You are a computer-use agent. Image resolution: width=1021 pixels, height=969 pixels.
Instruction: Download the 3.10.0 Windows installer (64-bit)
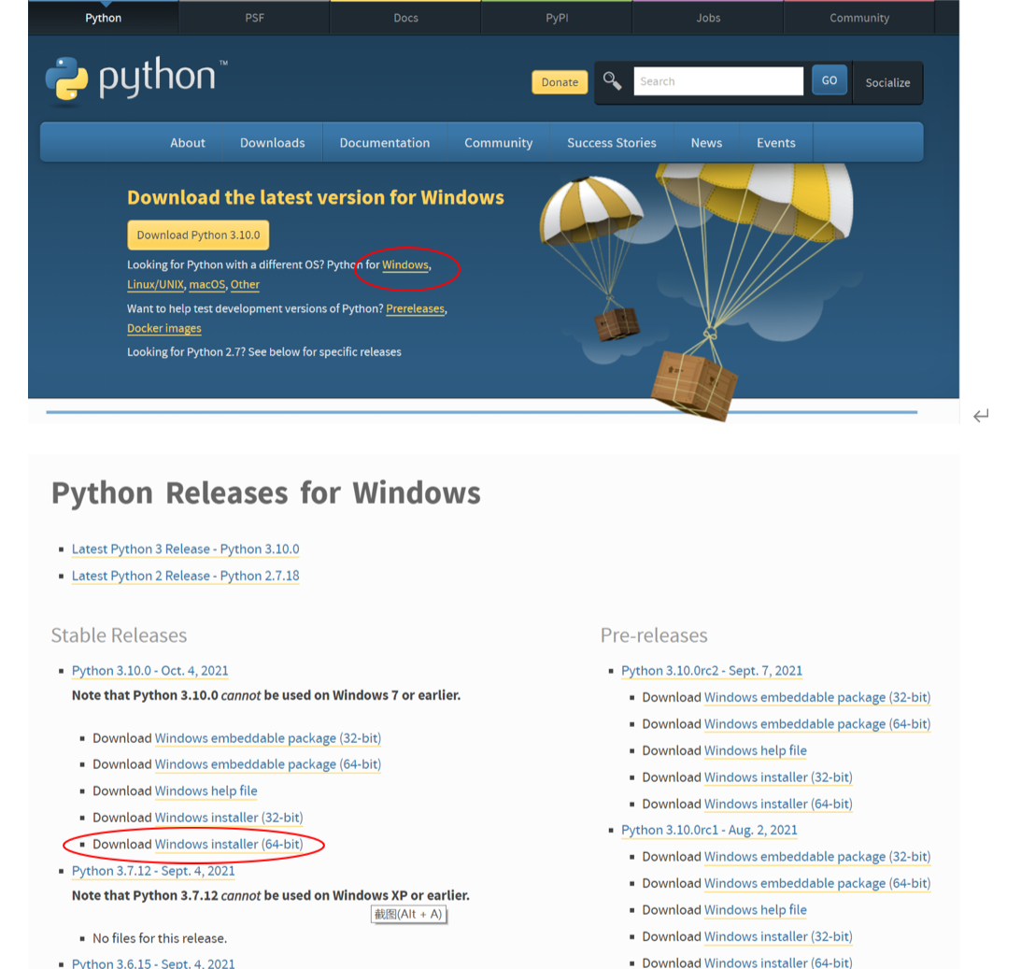click(229, 844)
